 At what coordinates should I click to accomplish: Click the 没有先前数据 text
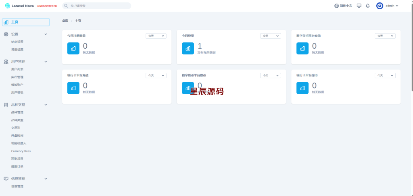click(x=206, y=53)
